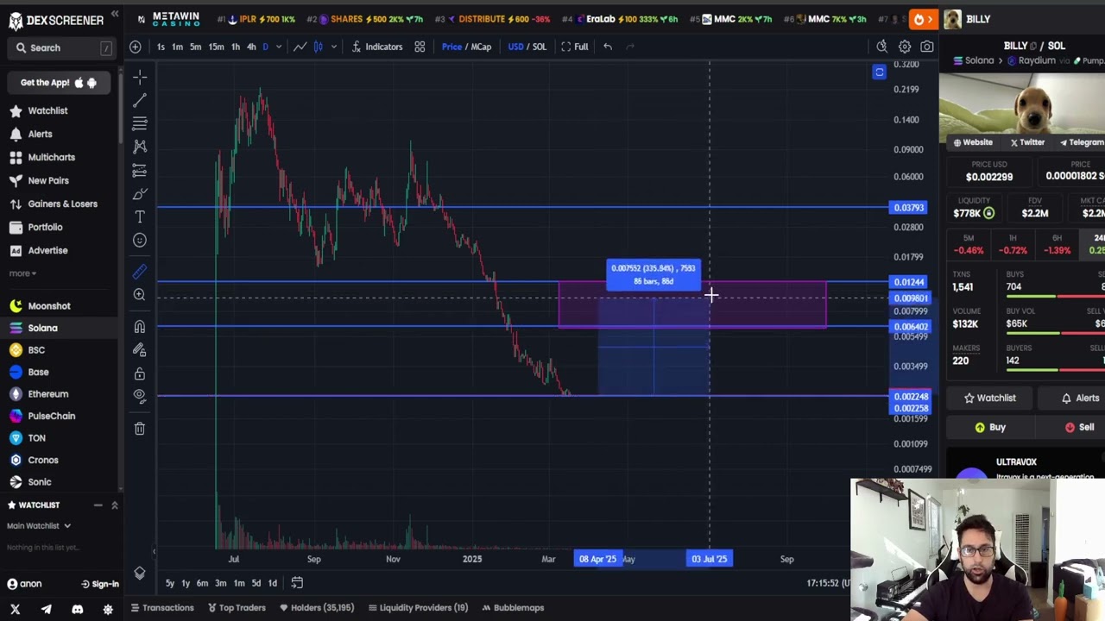Select the text annotation tool
This screenshot has width=1105, height=621.
pos(140,217)
